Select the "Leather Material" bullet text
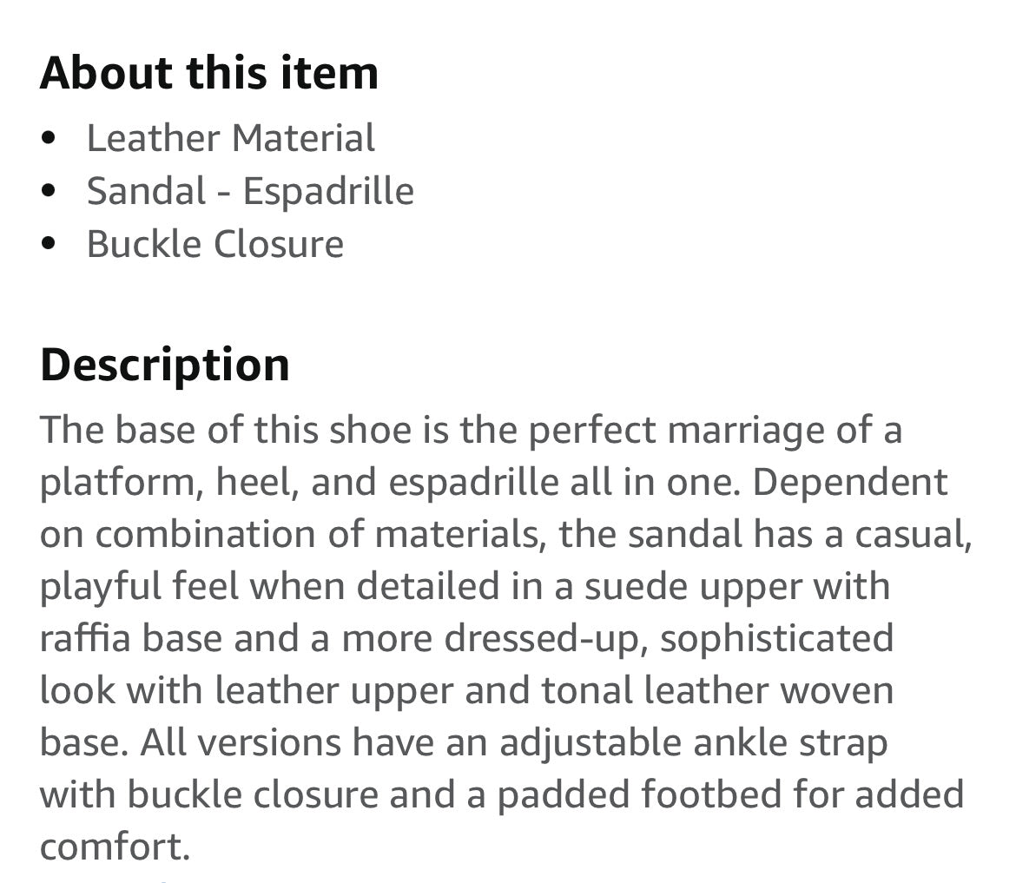Image resolution: width=1016 pixels, height=883 pixels. pos(230,139)
